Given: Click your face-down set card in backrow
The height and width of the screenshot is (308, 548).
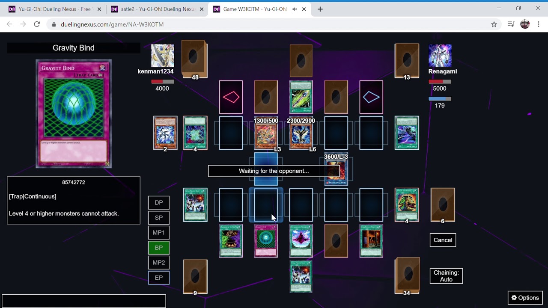Looking at the screenshot, I should click(x=336, y=241).
